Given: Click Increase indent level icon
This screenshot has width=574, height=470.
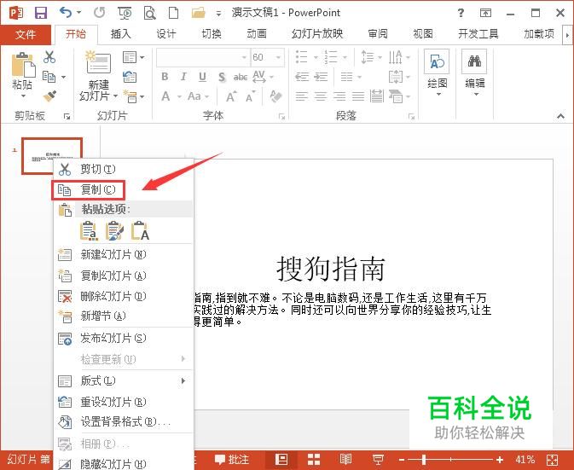Looking at the screenshot, I should pyautogui.click(x=321, y=77).
